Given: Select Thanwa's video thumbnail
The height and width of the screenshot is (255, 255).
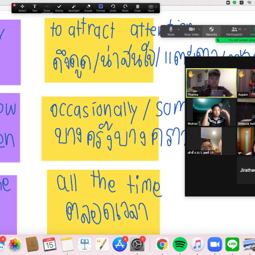Looking at the screenshot, I should point(211,83).
